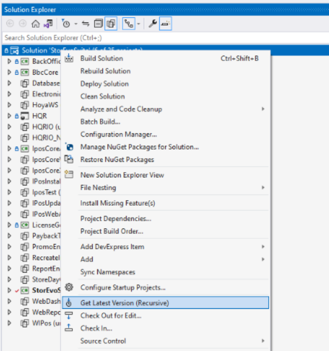Click the Back navigation arrow

click(x=10, y=24)
